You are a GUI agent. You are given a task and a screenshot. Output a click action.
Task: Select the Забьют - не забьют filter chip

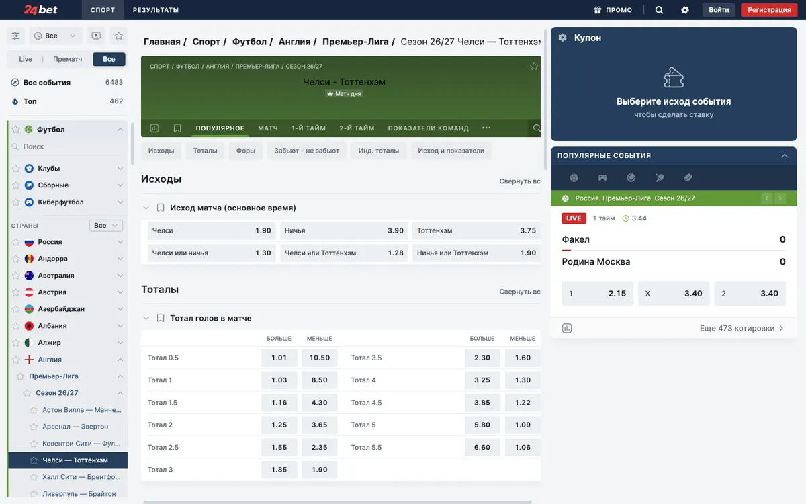click(307, 151)
